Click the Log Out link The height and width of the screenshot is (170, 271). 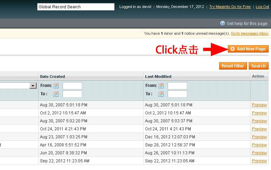click(262, 7)
